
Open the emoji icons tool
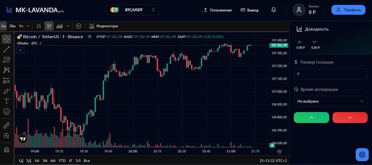point(7,112)
